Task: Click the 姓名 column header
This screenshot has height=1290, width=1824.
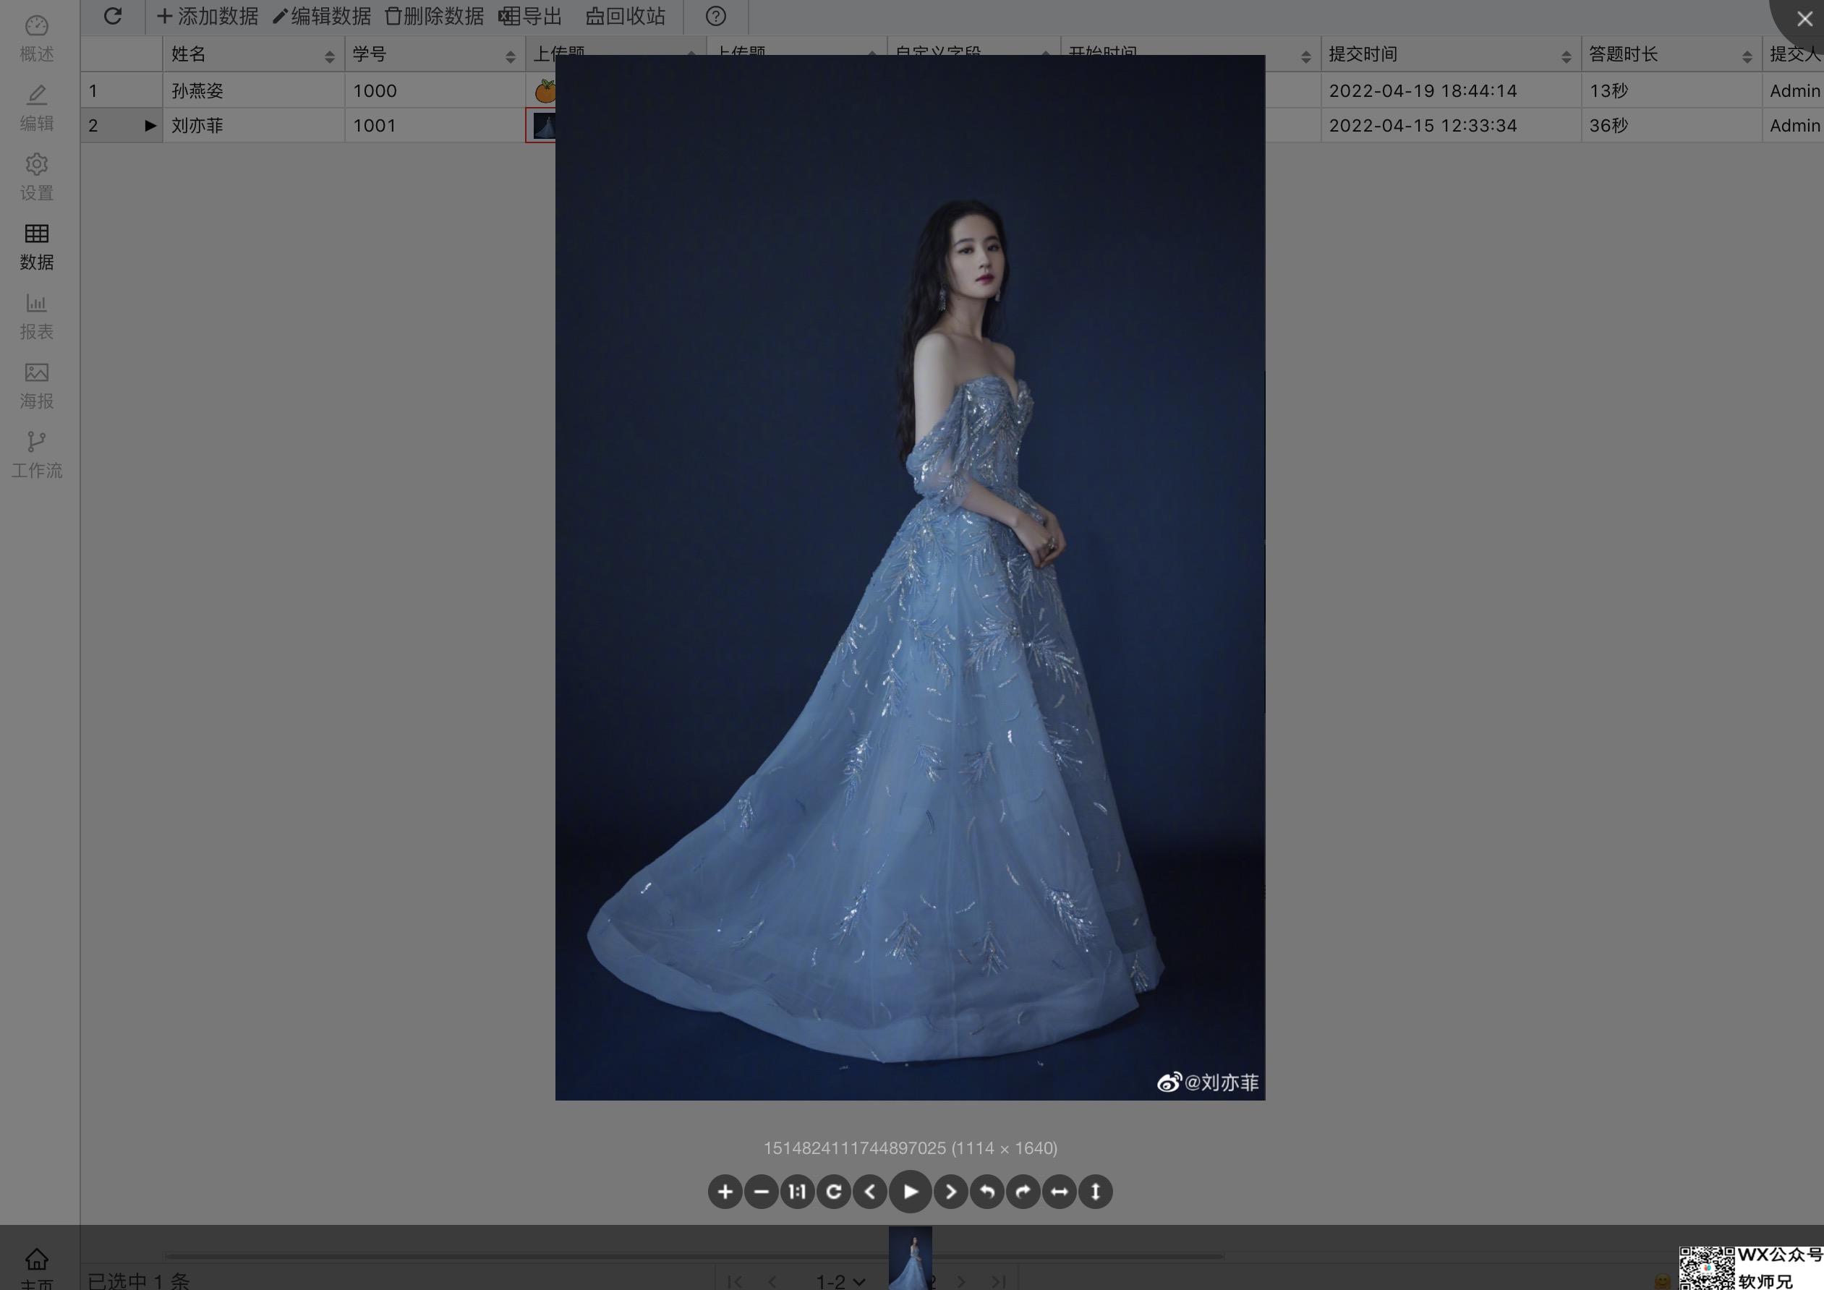Action: click(253, 54)
